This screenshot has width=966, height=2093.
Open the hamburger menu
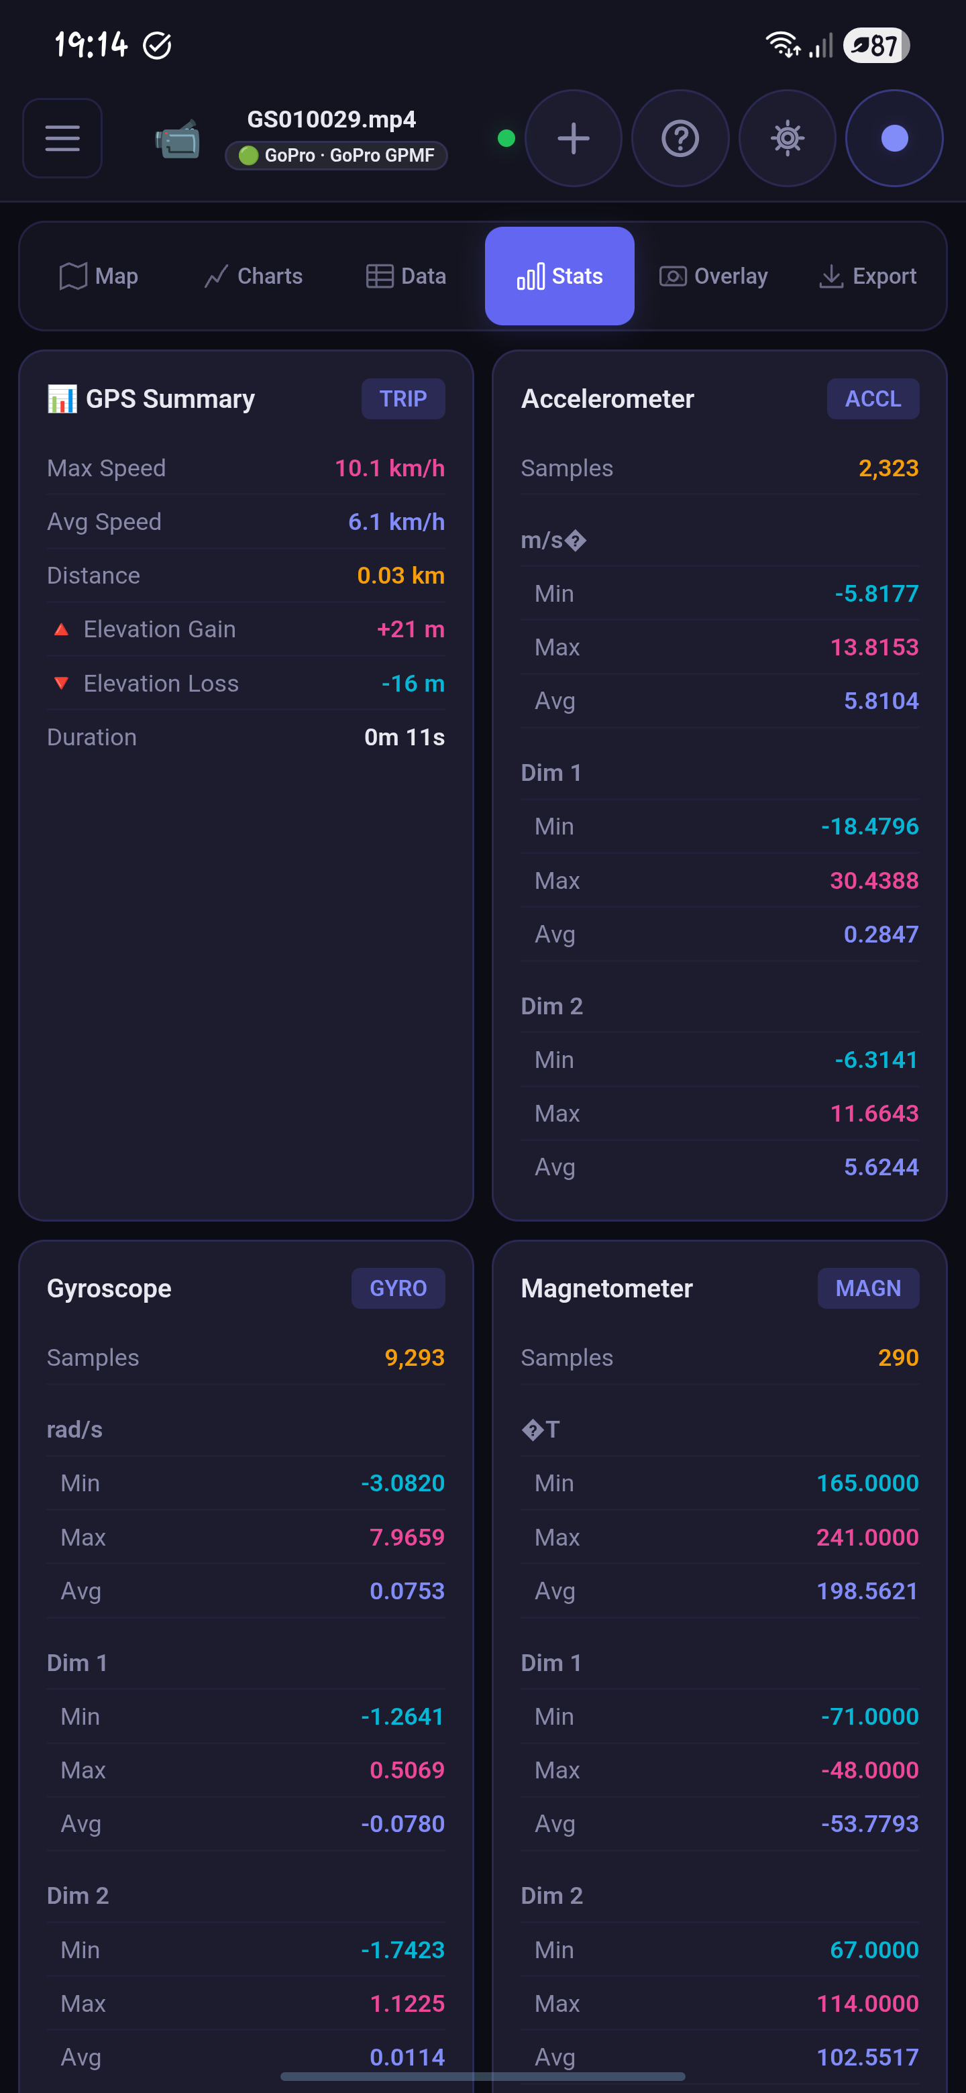pyautogui.click(x=62, y=138)
